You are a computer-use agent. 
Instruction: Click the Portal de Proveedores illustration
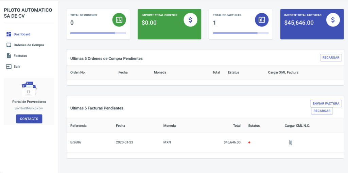pos(29,89)
